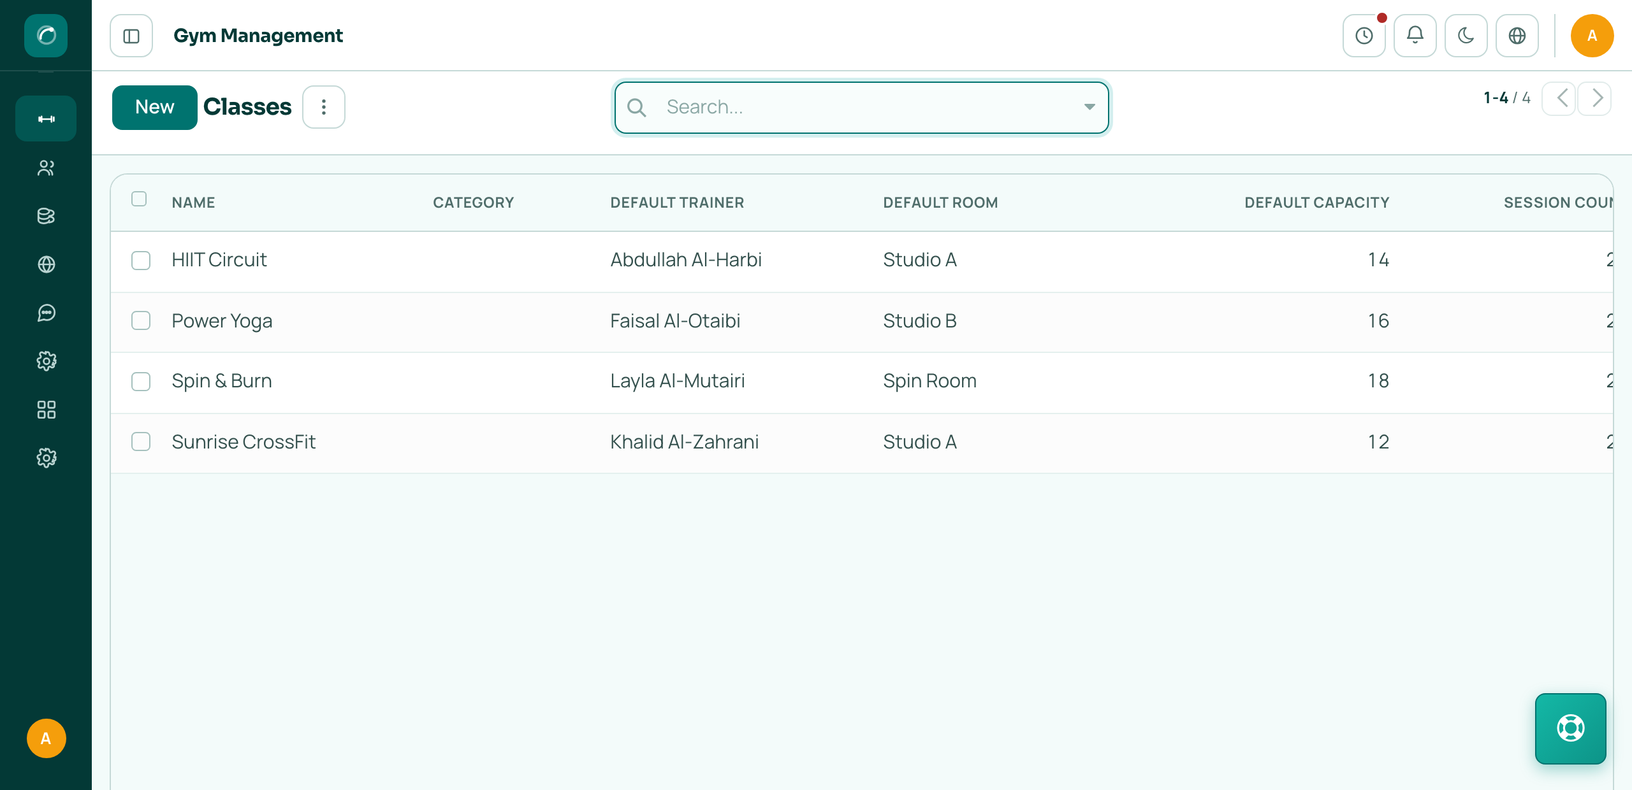Screen dimensions: 1632x790
Task: Click Spin Room cell
Action: tap(930, 381)
